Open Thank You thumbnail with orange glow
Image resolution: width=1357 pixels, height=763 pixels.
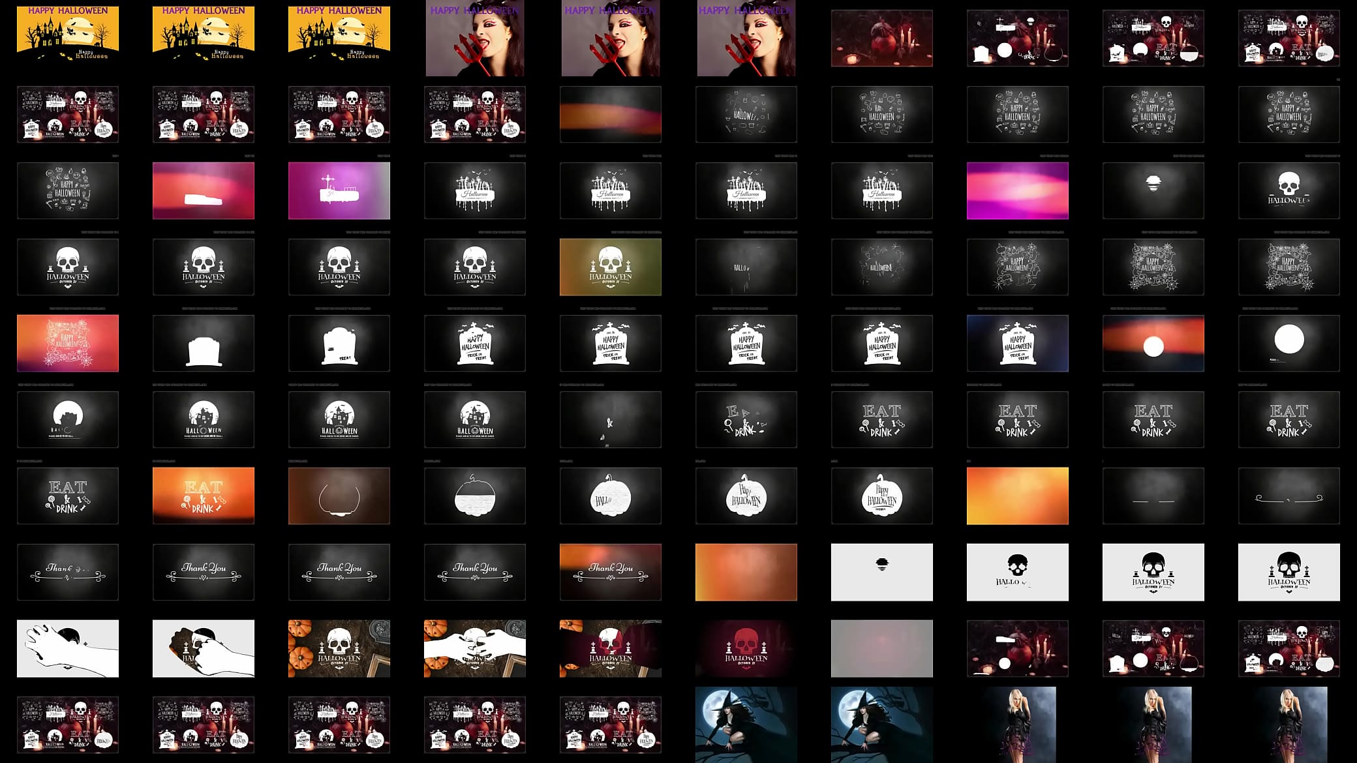coord(611,572)
